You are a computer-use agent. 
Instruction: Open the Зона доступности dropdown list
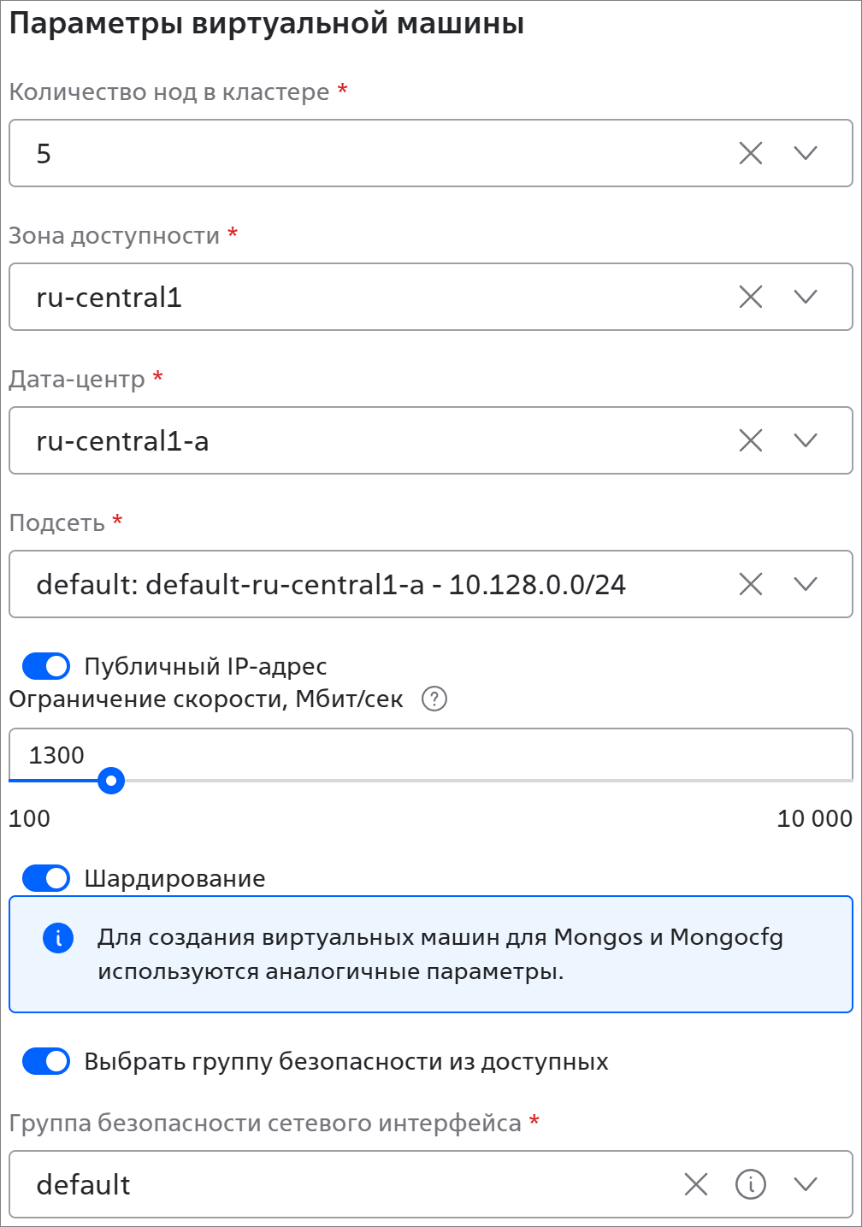[x=806, y=297]
